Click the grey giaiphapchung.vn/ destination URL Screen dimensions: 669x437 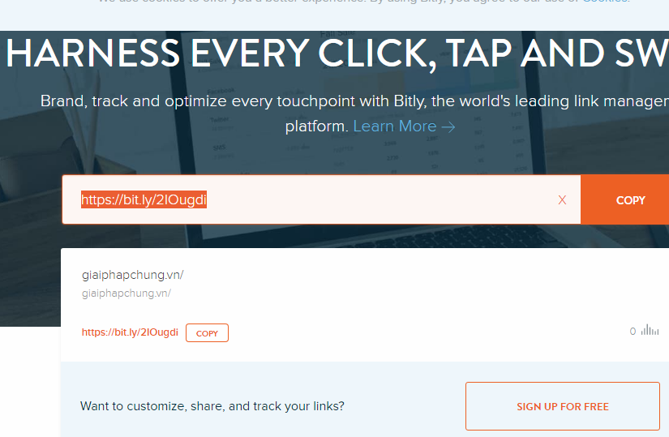coord(127,293)
